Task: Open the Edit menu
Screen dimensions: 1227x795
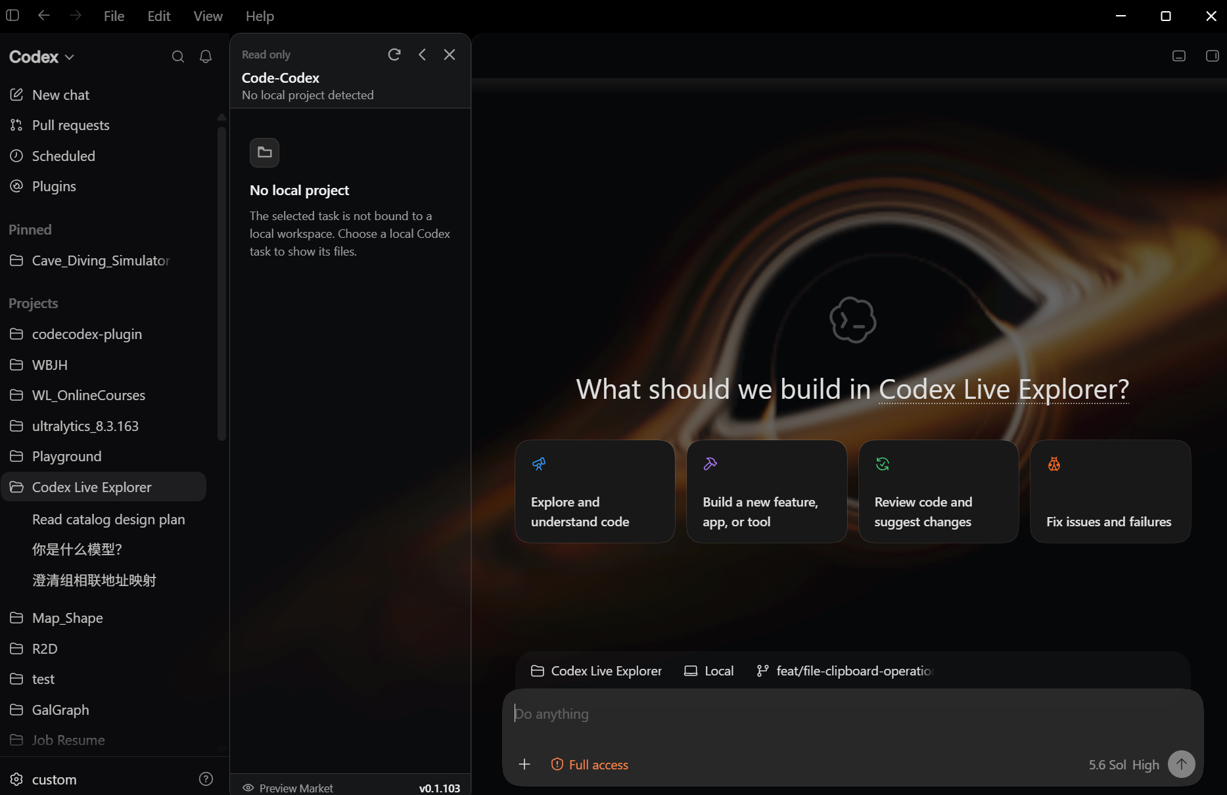Action: point(159,16)
